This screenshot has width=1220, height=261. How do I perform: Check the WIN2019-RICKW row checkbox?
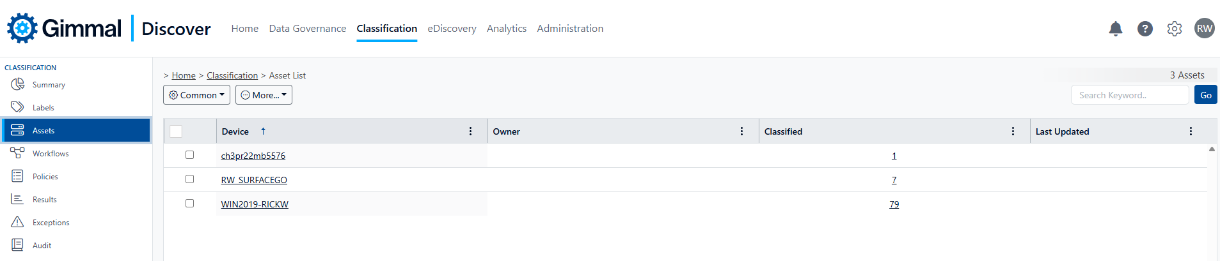pos(189,204)
